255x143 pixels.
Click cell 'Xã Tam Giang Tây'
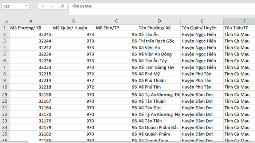pyautogui.click(x=159, y=67)
